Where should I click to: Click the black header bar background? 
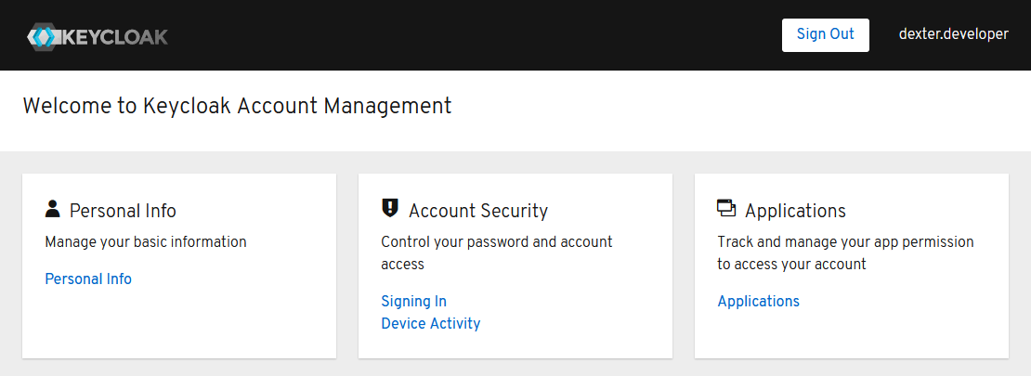pyautogui.click(x=464, y=35)
